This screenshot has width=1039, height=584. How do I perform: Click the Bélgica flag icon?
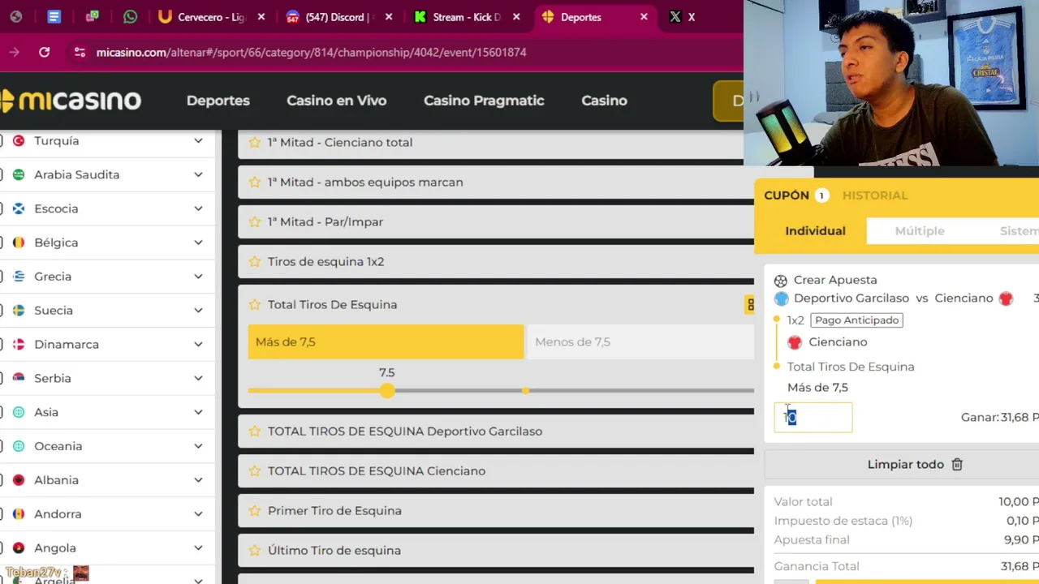point(19,243)
